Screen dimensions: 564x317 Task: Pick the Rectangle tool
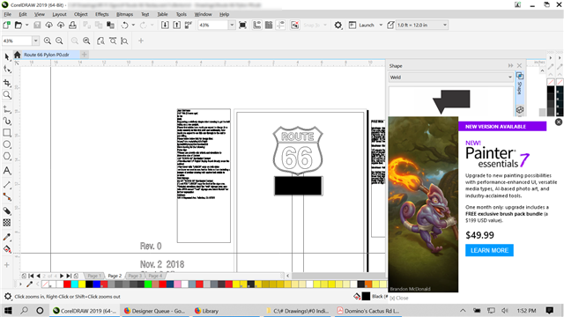(x=7, y=133)
